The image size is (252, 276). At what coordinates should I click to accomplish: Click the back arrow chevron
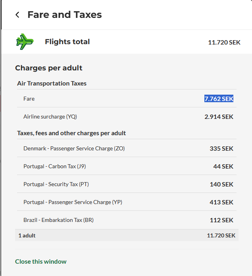coord(17,15)
